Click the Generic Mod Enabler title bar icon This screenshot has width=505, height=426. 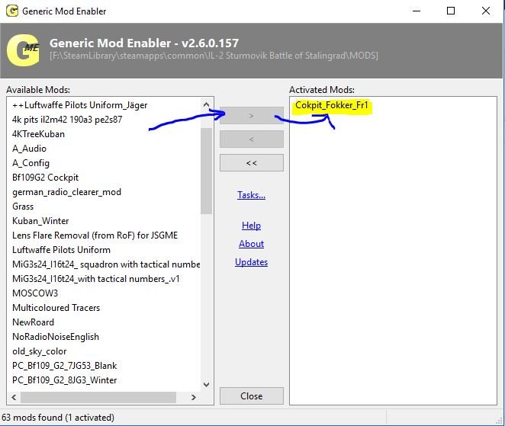point(12,11)
